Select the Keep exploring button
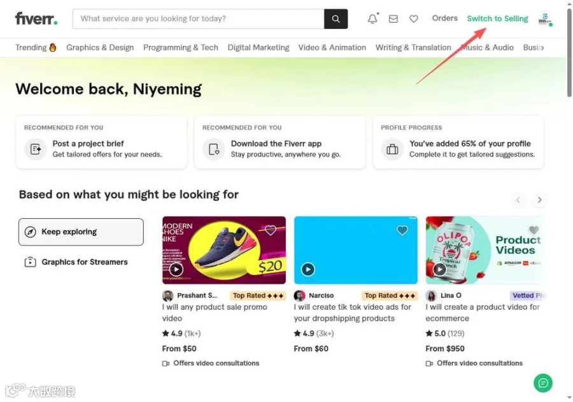Image resolution: width=573 pixels, height=402 pixels. tap(81, 232)
